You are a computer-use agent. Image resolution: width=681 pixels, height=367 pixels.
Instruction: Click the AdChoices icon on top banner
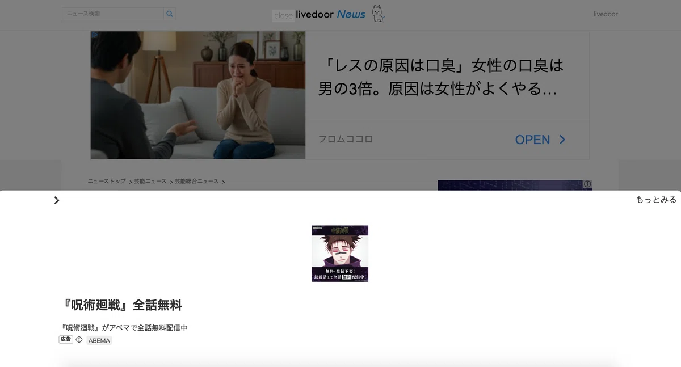pos(95,35)
